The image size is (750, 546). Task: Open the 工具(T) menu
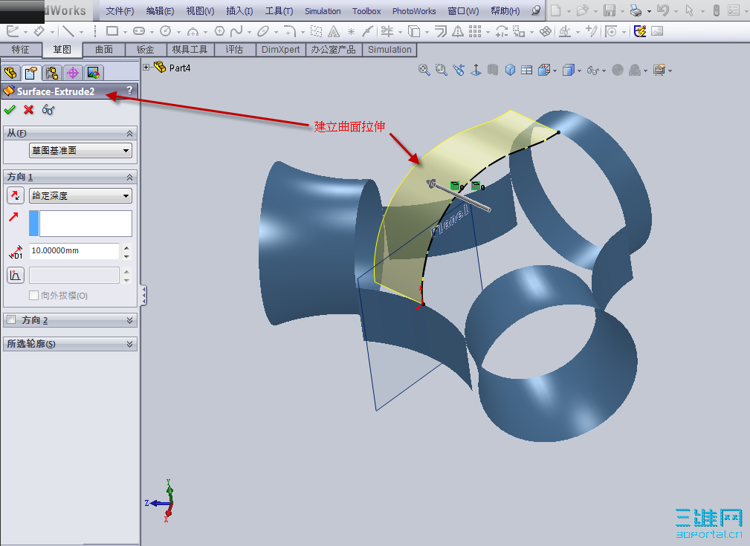coord(279,10)
